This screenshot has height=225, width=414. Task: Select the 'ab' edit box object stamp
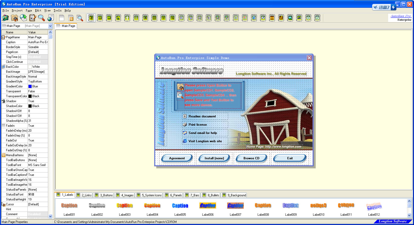pyautogui.click(x=299, y=18)
